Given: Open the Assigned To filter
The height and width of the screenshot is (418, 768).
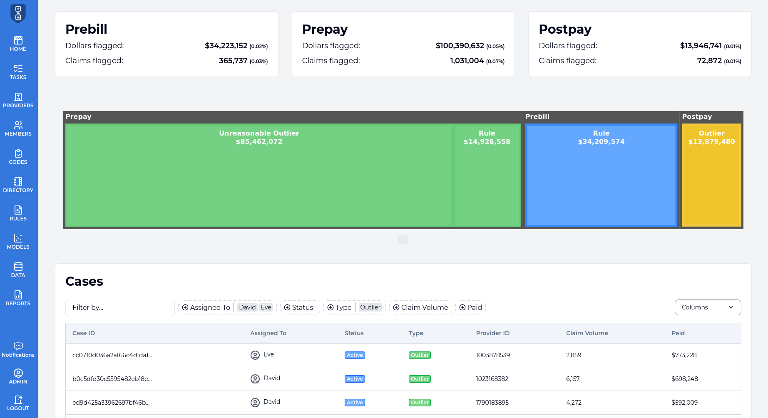Looking at the screenshot, I should [206, 307].
